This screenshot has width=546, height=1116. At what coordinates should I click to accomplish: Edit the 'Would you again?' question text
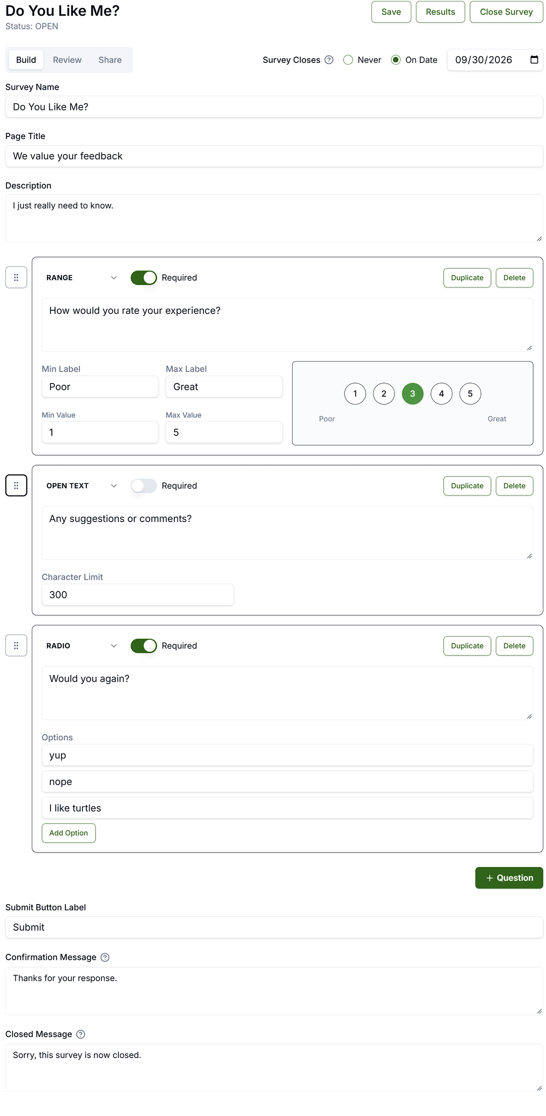click(x=288, y=693)
